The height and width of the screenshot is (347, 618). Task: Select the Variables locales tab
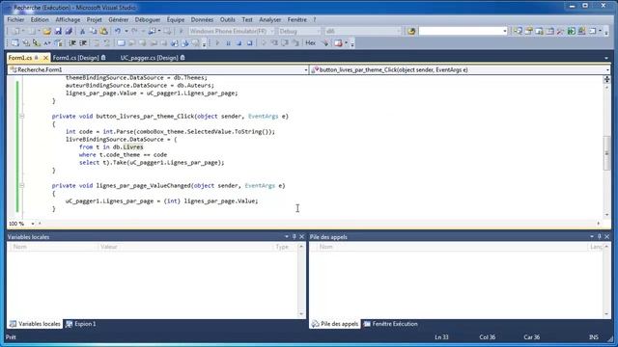(x=35, y=324)
